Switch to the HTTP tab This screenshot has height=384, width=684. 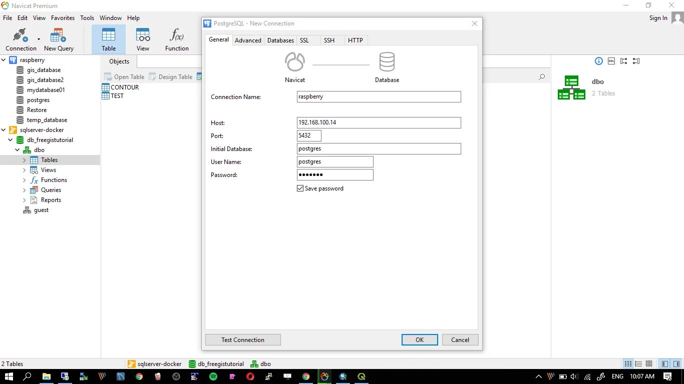356,40
